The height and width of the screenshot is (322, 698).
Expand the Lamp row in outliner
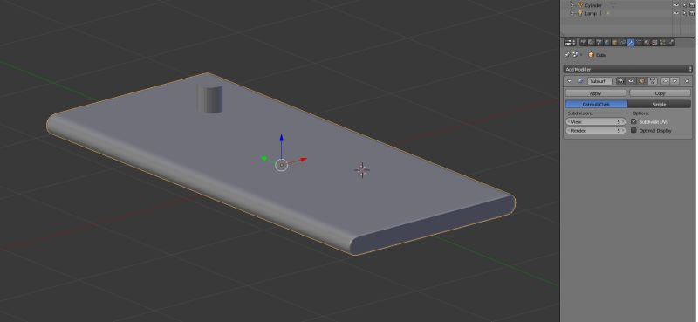(x=572, y=13)
